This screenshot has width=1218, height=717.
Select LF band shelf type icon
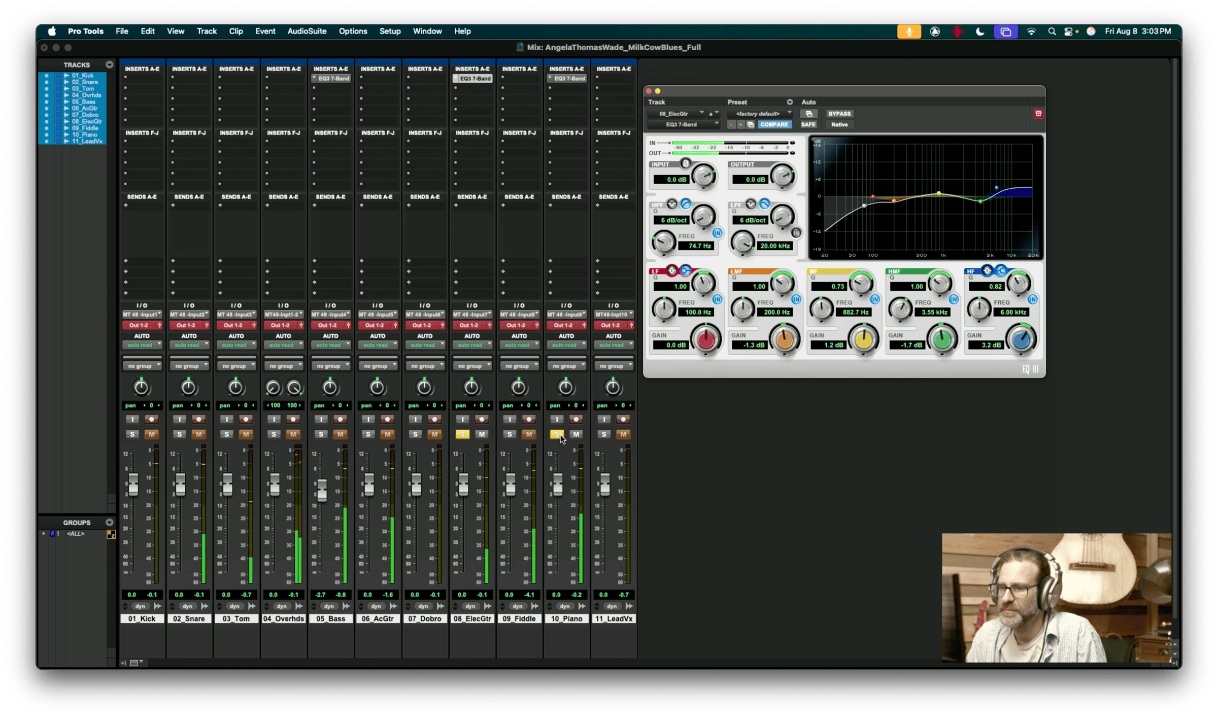point(685,270)
